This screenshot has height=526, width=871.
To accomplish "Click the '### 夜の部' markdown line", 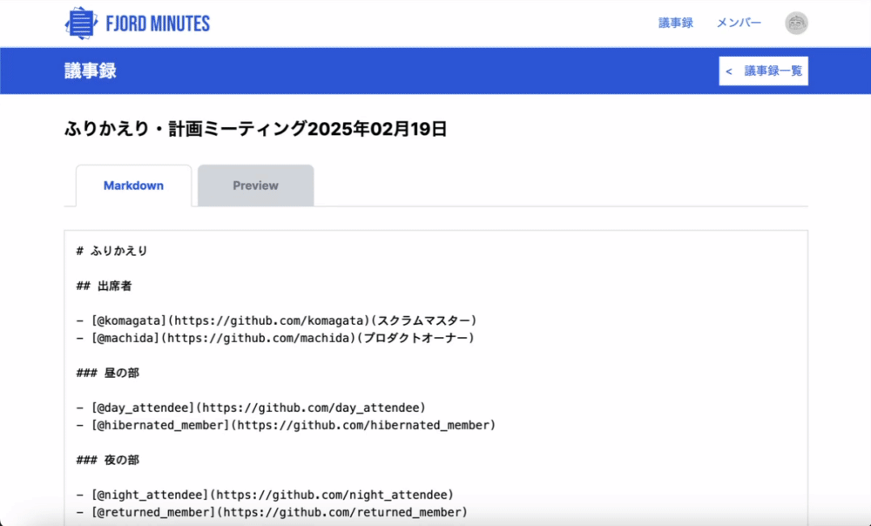I will (x=108, y=460).
